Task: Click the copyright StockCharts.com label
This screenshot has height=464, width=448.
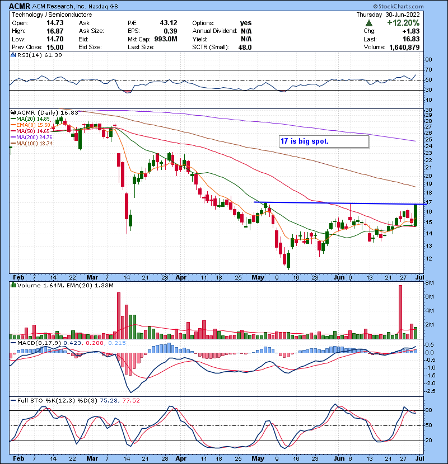Action: [x=398, y=6]
